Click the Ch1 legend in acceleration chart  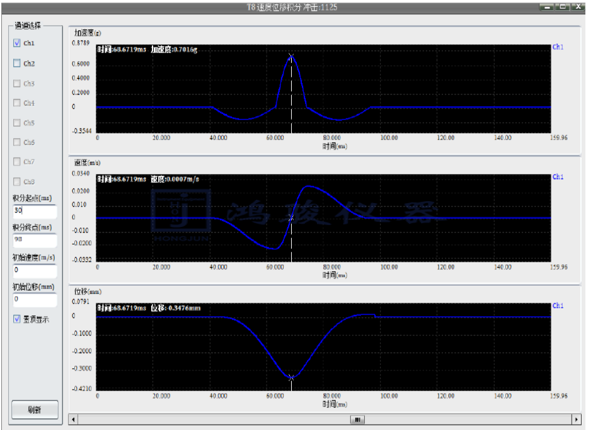tap(558, 47)
